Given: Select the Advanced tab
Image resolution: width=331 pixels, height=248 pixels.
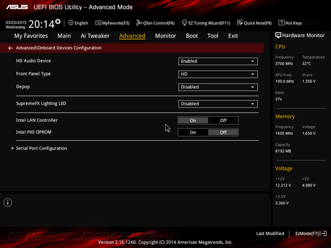Looking at the screenshot, I should [132, 36].
